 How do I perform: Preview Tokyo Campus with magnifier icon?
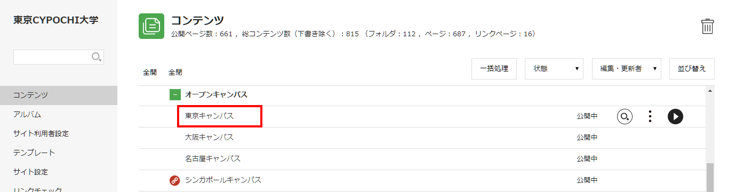click(x=625, y=116)
